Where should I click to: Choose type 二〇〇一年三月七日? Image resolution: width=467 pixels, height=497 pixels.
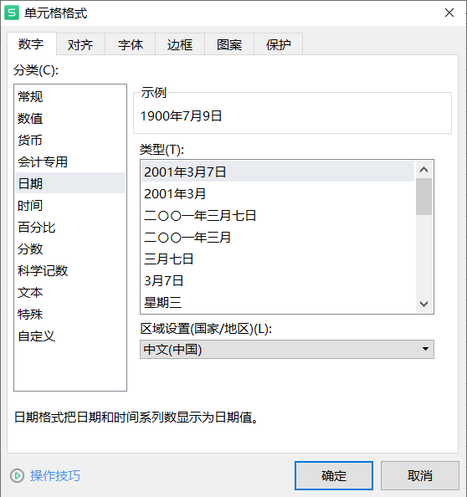coord(278,216)
